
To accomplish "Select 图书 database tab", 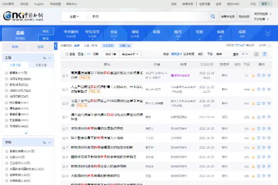I will coord(178,33).
